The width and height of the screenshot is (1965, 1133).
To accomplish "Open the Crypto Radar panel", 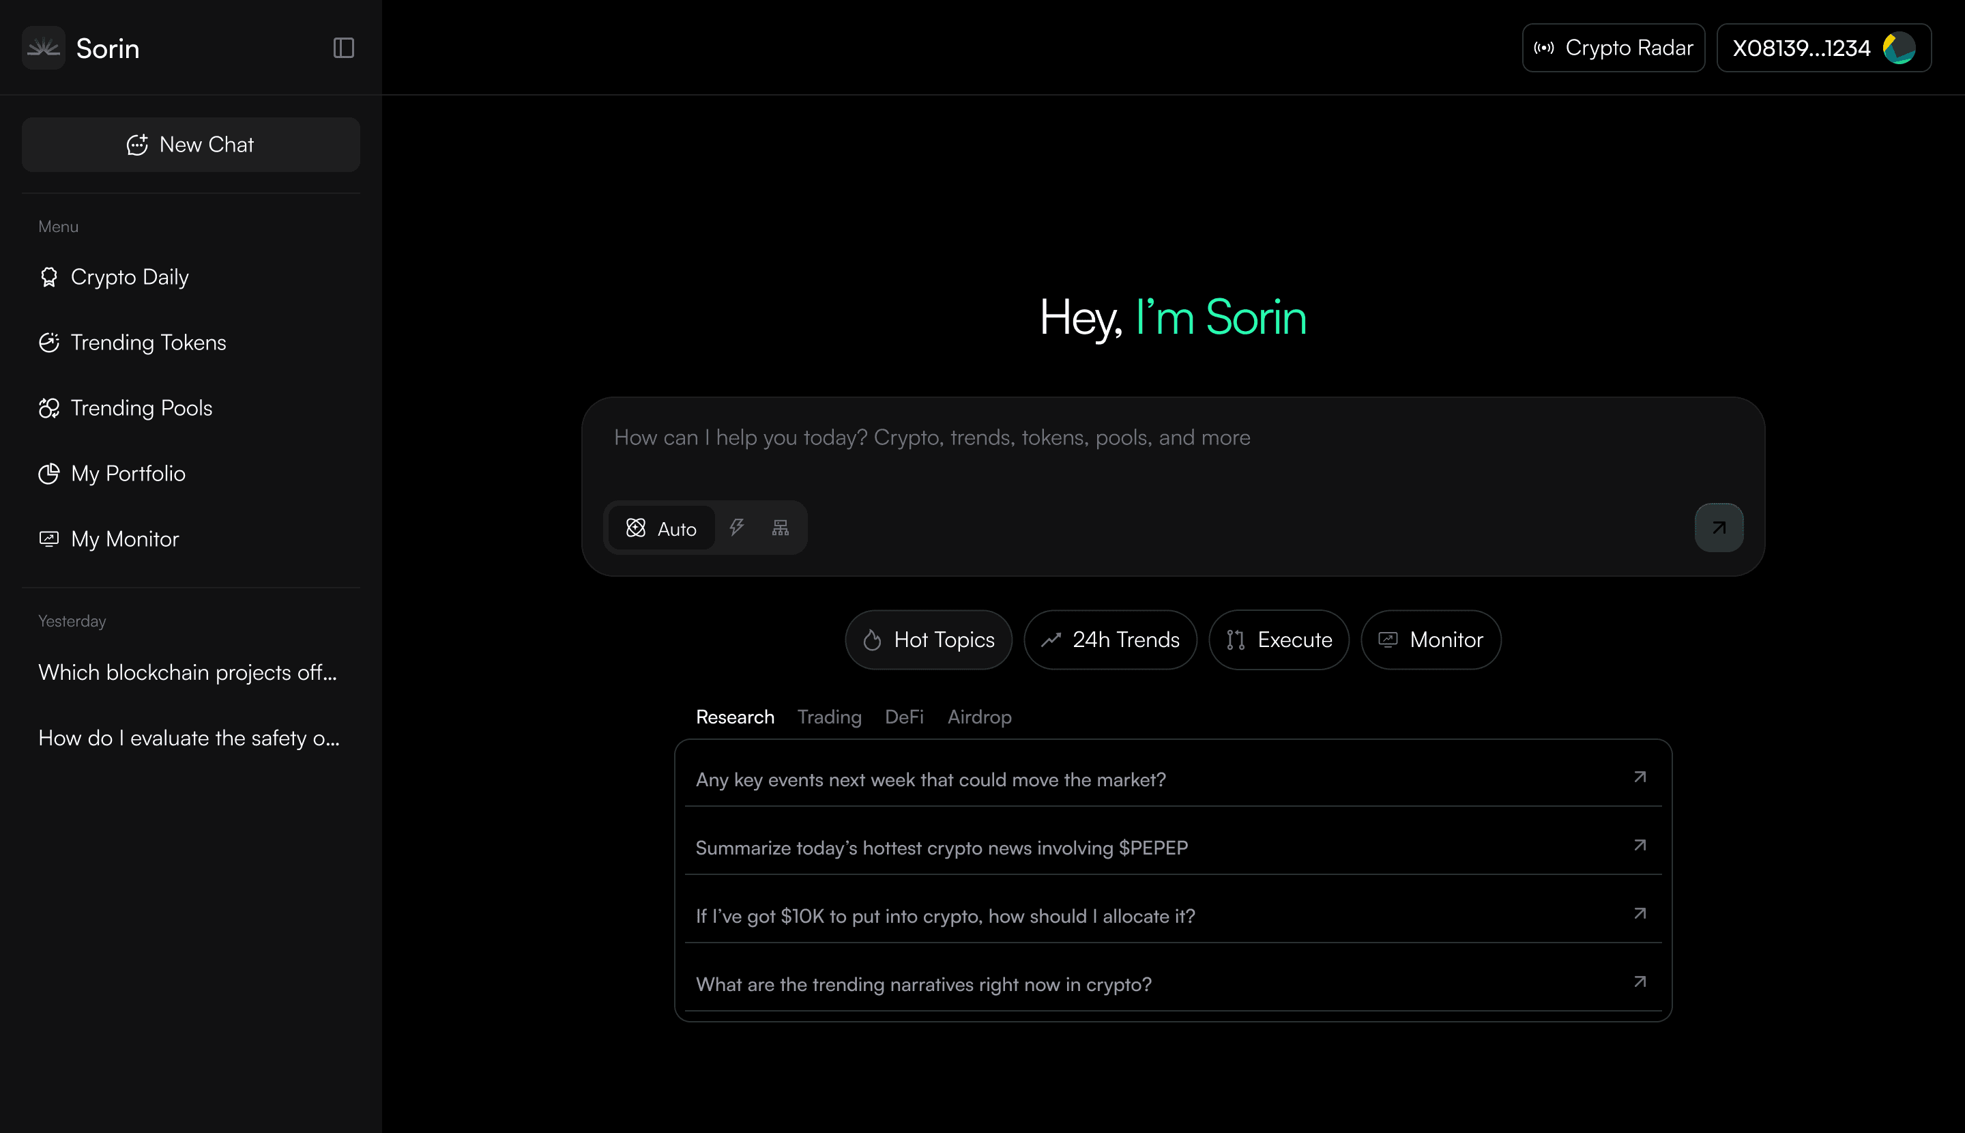I will pyautogui.click(x=1614, y=48).
